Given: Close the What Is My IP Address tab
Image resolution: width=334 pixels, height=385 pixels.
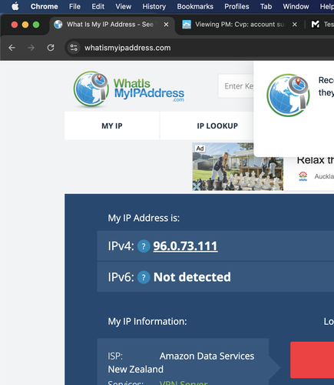Looking at the screenshot, I should 166,25.
